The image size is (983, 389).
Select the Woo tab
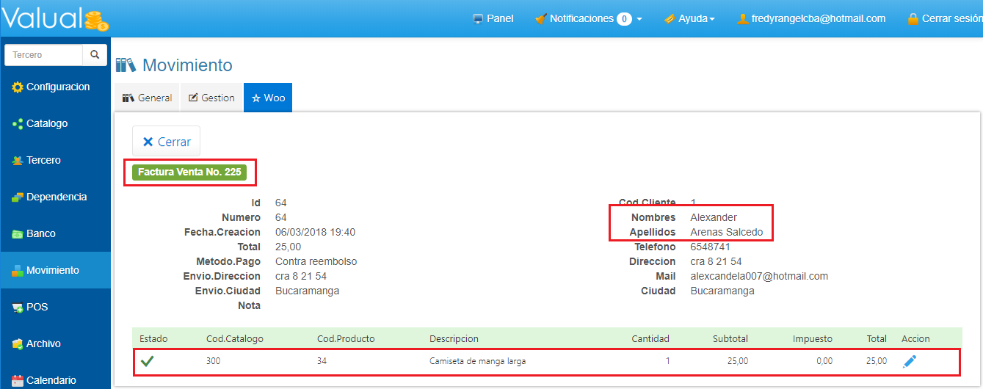click(268, 98)
